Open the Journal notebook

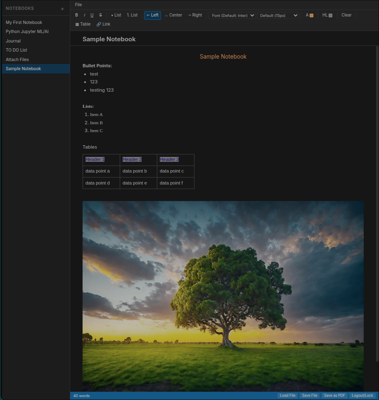(x=36, y=41)
